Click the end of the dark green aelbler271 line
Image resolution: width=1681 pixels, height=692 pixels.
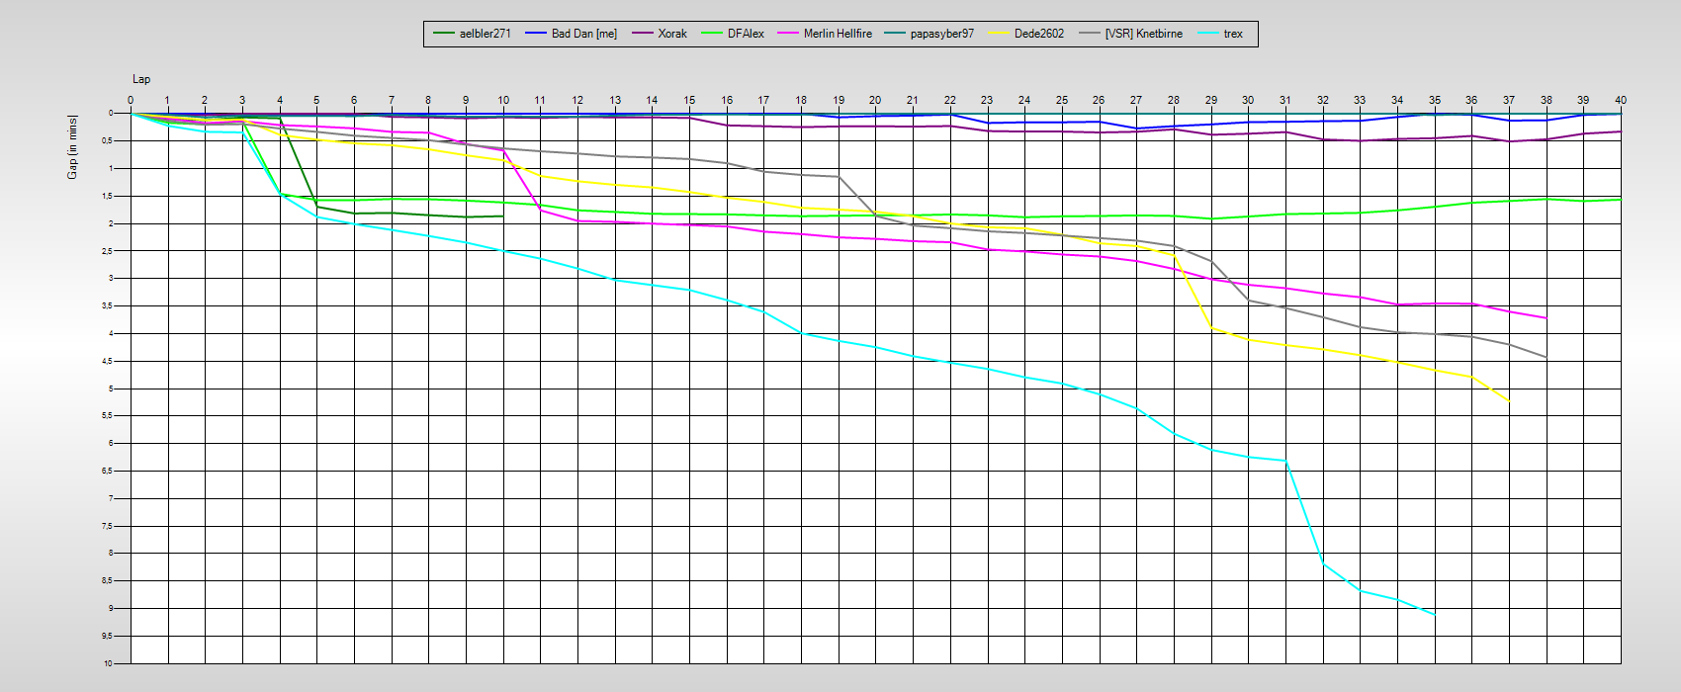[x=503, y=216]
